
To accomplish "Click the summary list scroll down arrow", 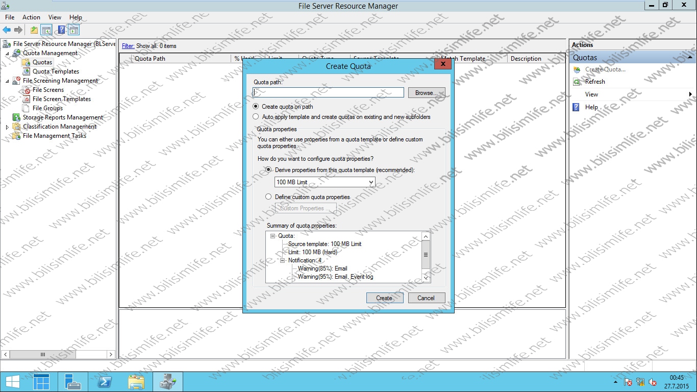I will (x=426, y=278).
